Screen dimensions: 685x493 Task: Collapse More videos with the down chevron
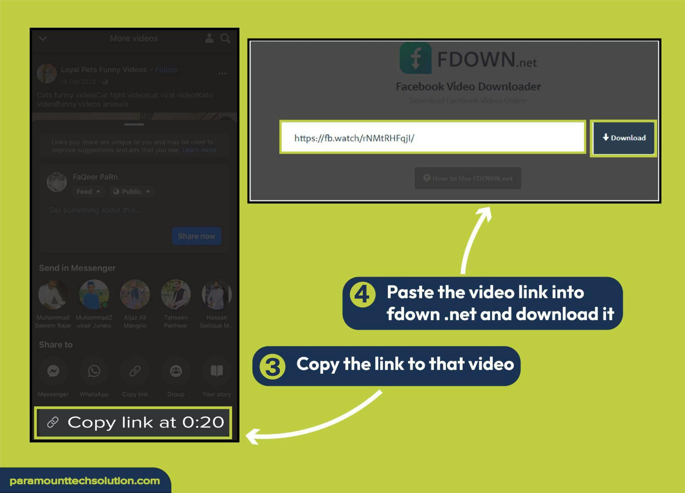pos(43,38)
